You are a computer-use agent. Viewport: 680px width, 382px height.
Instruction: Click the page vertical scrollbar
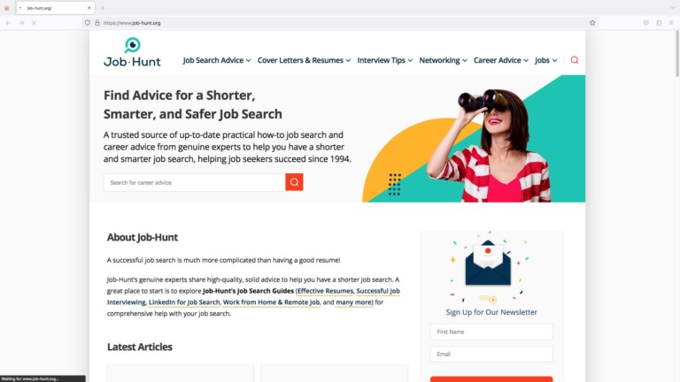point(677,54)
